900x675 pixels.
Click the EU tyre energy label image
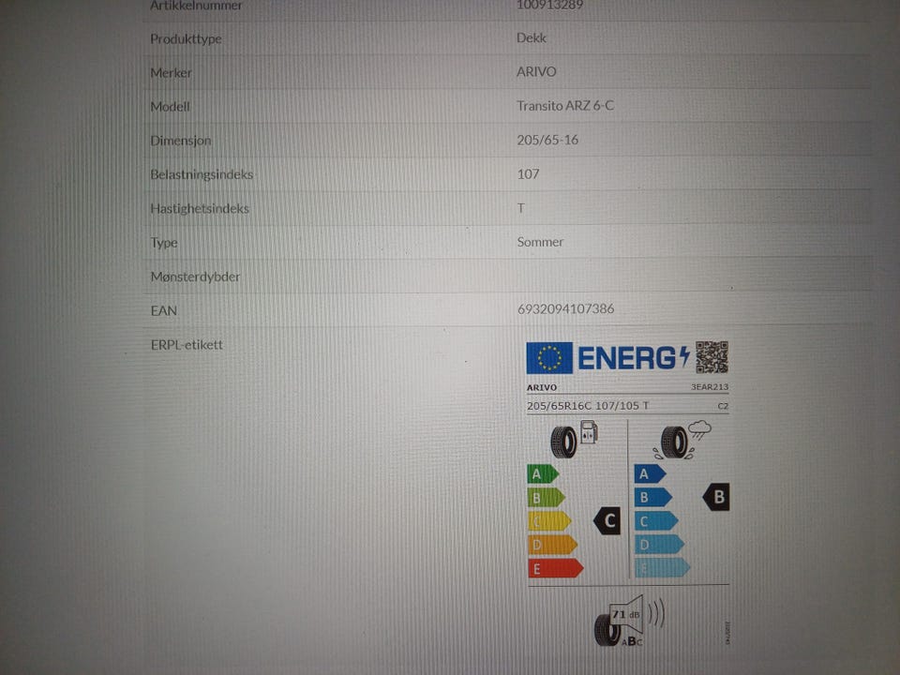point(628,494)
